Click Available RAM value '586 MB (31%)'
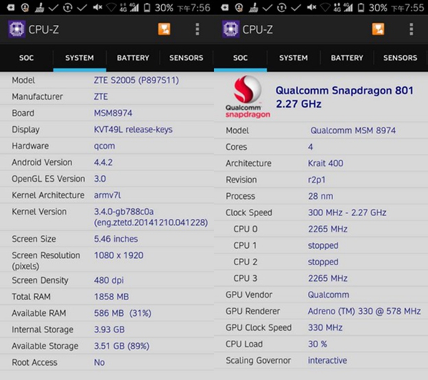This screenshot has width=428, height=380. click(123, 313)
